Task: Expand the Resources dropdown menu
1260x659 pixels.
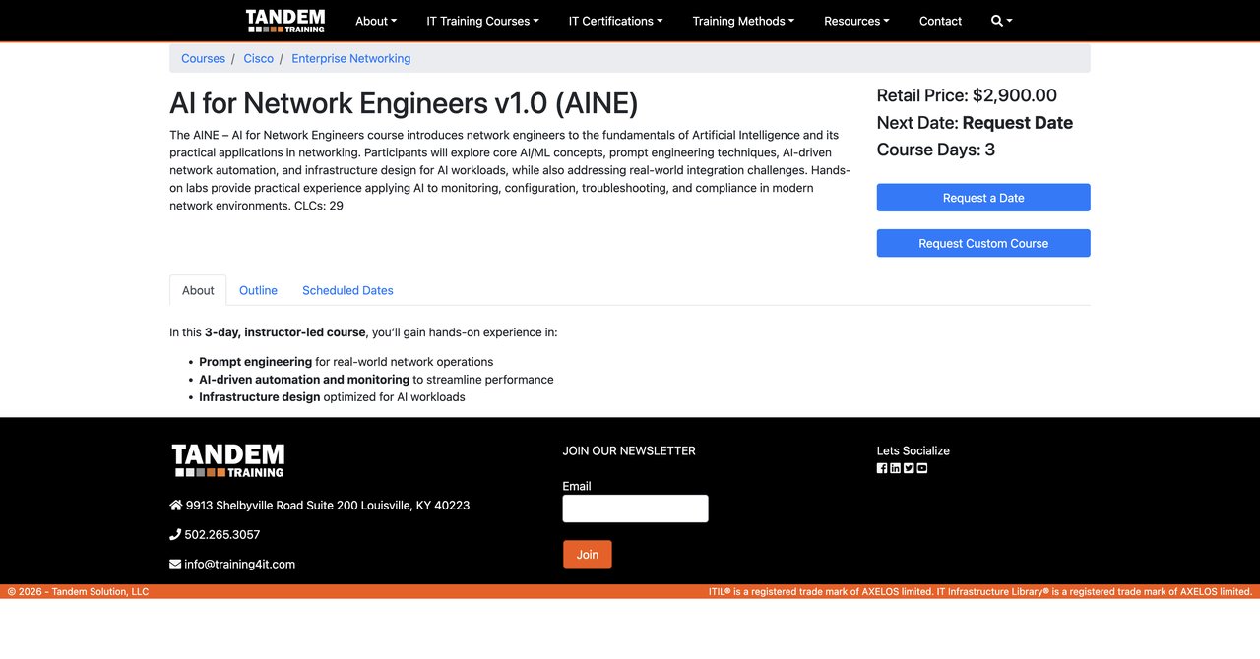Action: [856, 21]
